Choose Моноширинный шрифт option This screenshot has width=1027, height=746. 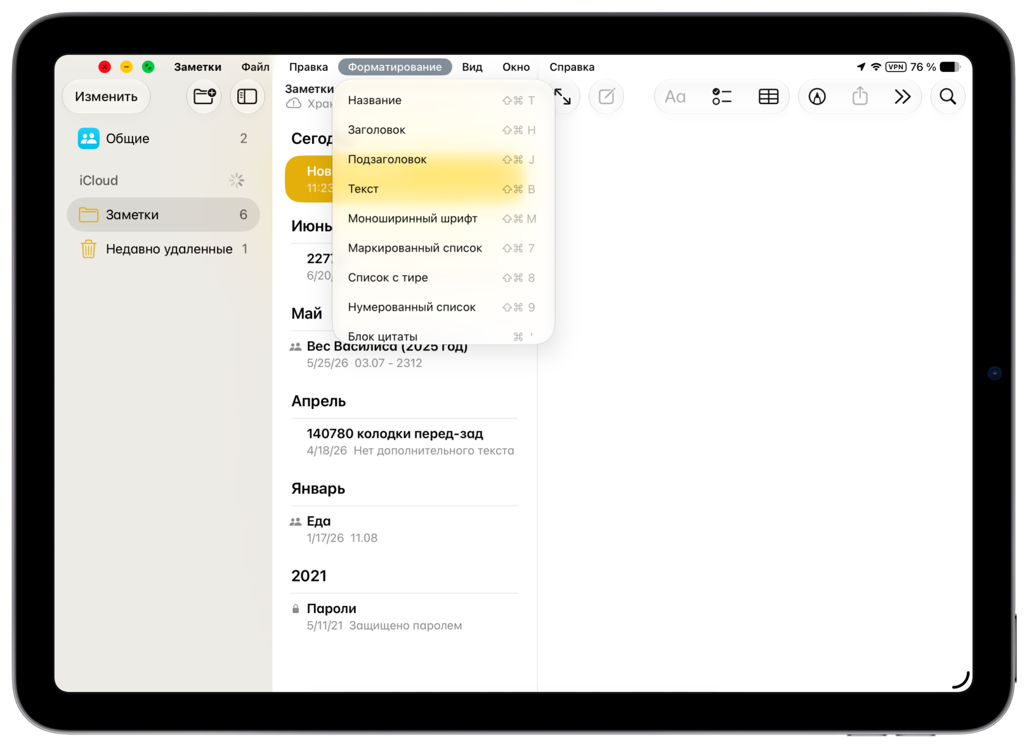click(443, 218)
